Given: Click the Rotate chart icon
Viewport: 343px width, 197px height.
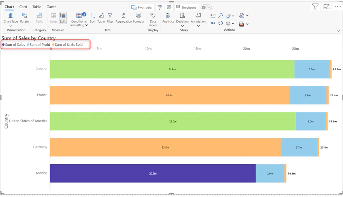Looking at the screenshot, I should click(x=24, y=15).
